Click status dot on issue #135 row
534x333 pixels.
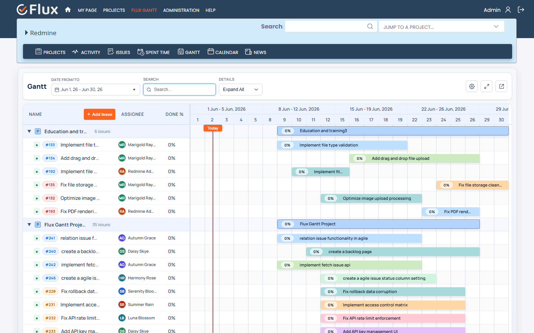pyautogui.click(x=37, y=185)
